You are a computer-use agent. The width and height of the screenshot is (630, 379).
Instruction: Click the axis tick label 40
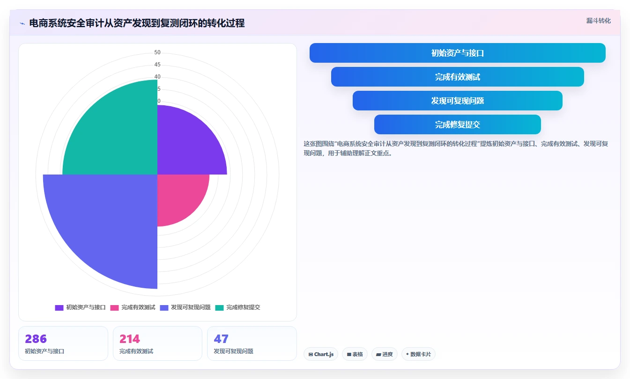tap(157, 77)
